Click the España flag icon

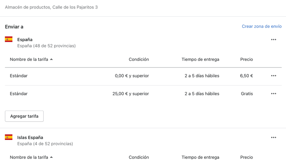point(9,40)
